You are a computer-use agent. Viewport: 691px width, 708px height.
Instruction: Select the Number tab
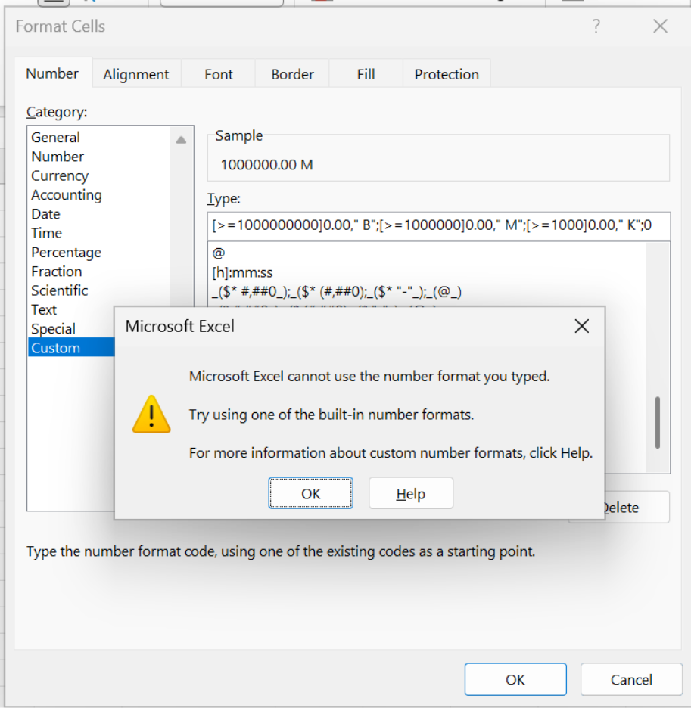[x=52, y=73]
